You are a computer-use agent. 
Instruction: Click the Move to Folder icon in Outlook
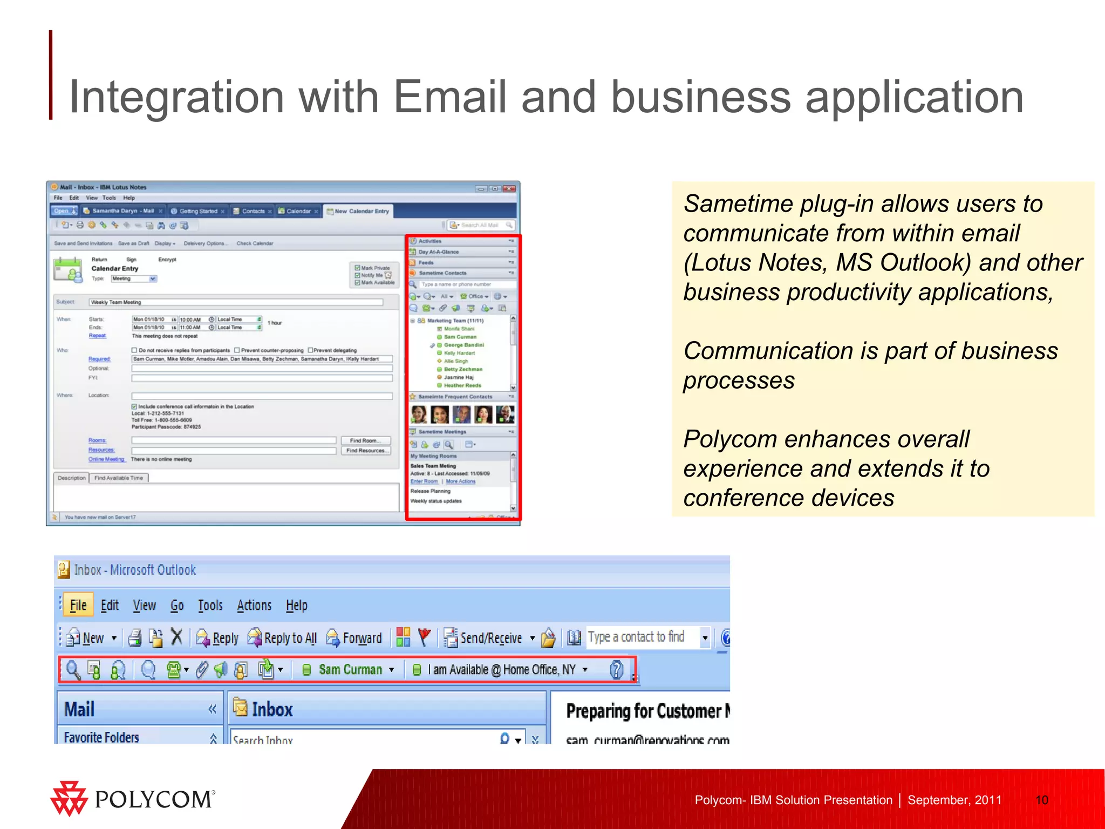(x=155, y=638)
